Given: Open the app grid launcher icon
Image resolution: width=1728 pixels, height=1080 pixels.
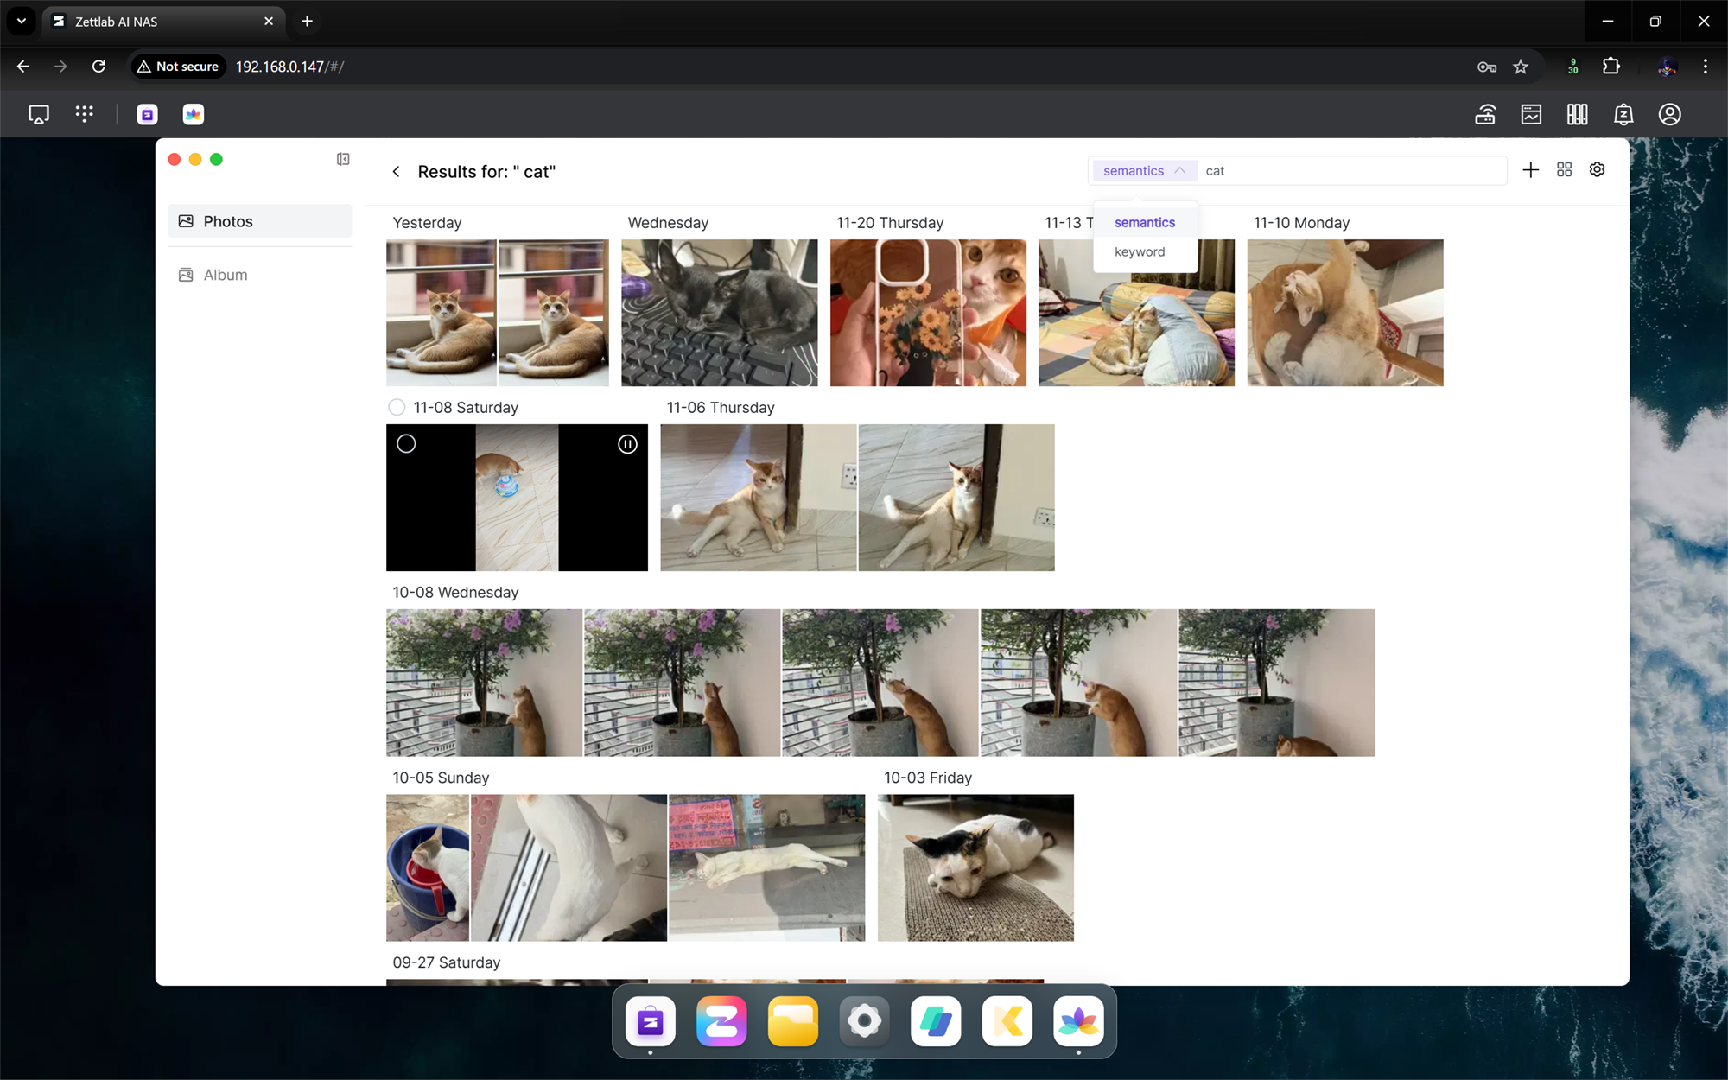Looking at the screenshot, I should [x=84, y=114].
